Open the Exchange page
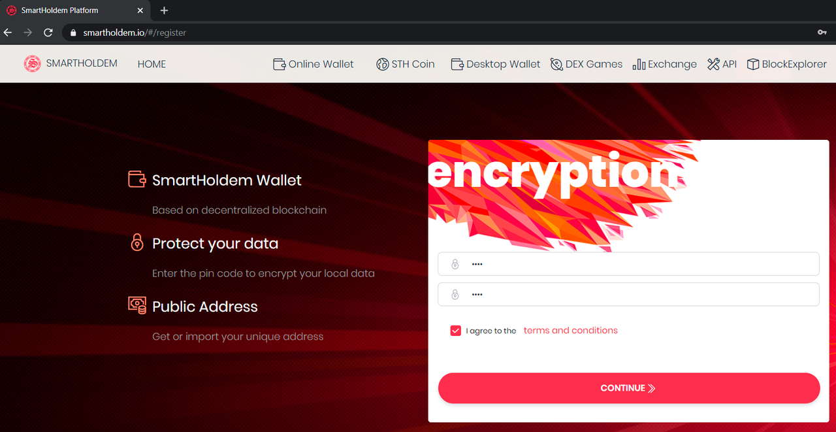This screenshot has height=432, width=836. [664, 64]
